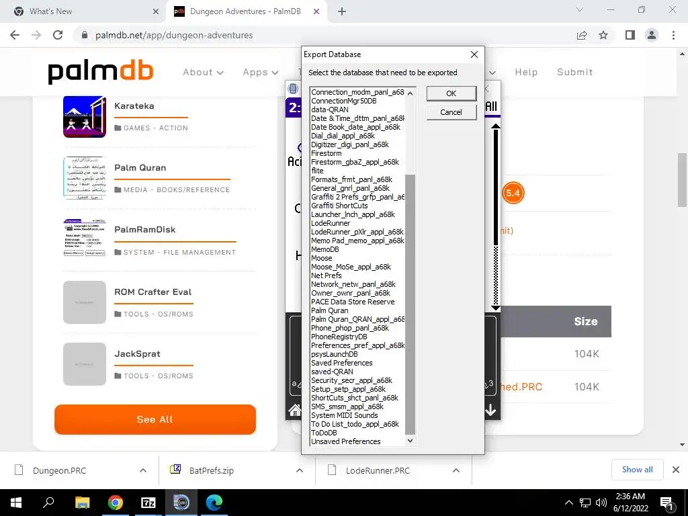Open a new browser tab
The image size is (688, 516).
(342, 11)
